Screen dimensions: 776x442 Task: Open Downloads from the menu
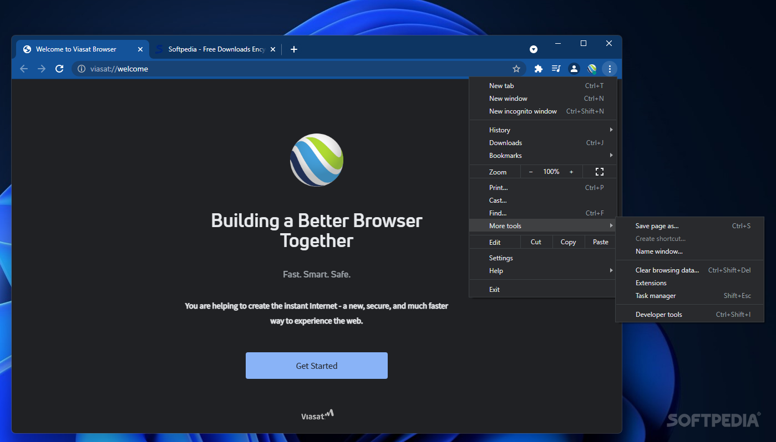543,143
